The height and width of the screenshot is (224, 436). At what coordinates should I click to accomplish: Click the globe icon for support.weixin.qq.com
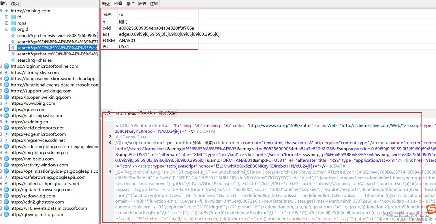[6, 91]
